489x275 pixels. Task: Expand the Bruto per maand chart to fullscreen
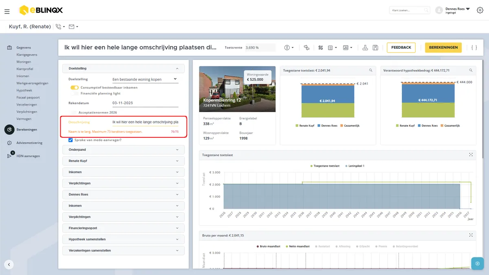click(471, 235)
